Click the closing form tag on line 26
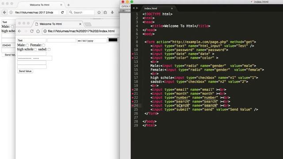This screenshot has height=159, width=283. click(x=152, y=114)
